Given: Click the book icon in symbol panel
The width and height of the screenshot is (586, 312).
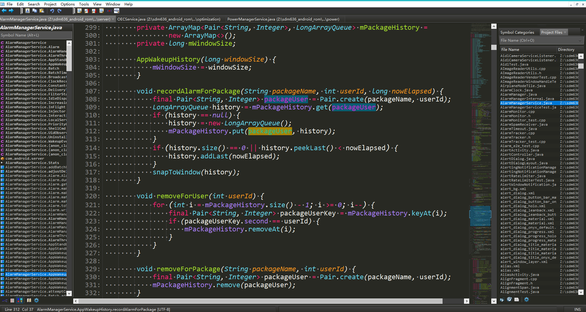Looking at the screenshot, I should tap(29, 300).
